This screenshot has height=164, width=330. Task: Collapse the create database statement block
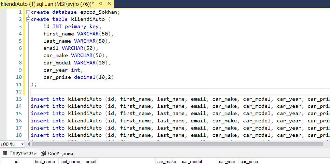click(x=28, y=12)
